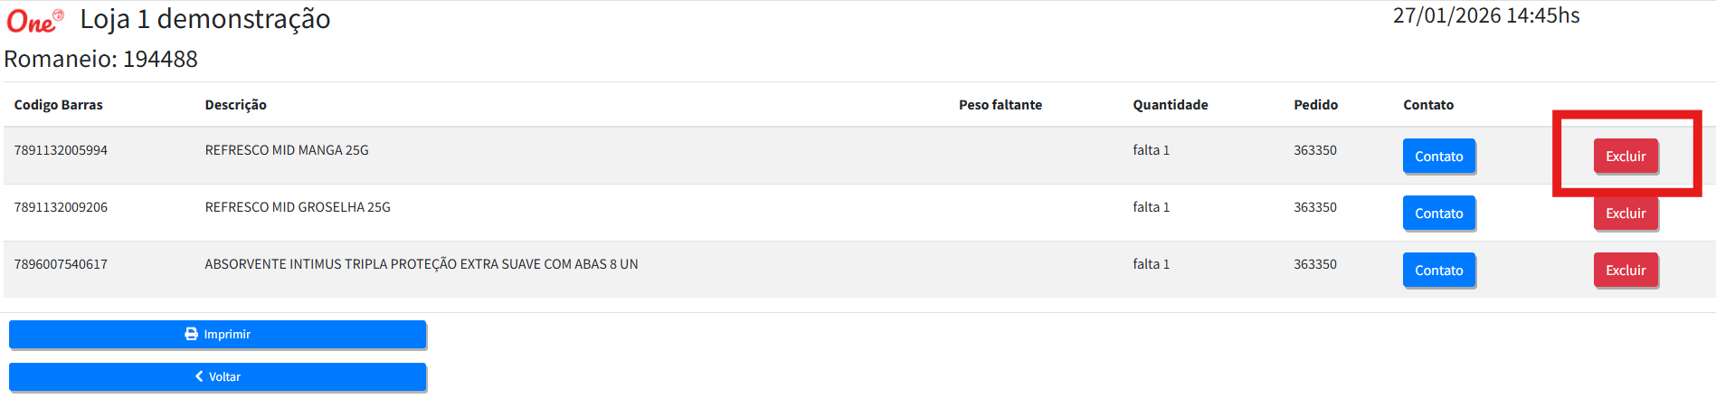This screenshot has width=1716, height=399.
Task: Click barcode 7891132005994
Action: [61, 150]
